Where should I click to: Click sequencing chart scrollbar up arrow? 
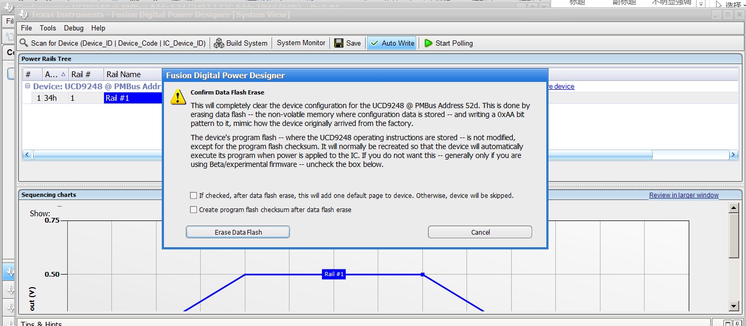pyautogui.click(x=734, y=208)
